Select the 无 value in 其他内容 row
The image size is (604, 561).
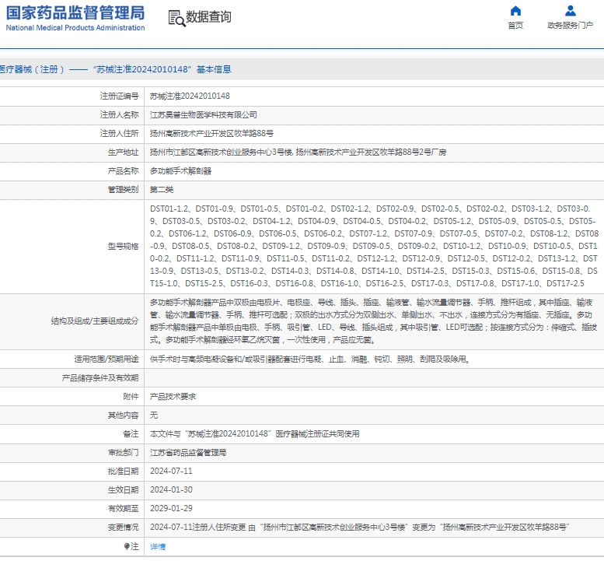154,415
